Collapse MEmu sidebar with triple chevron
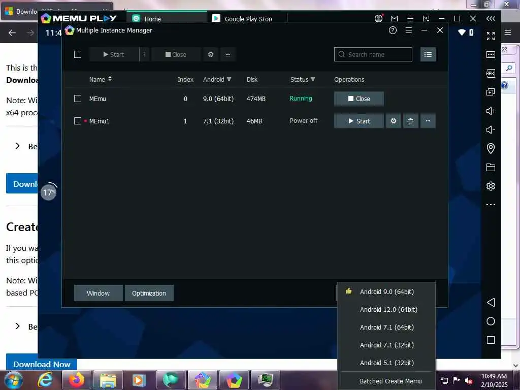The height and width of the screenshot is (390, 520). point(491,19)
